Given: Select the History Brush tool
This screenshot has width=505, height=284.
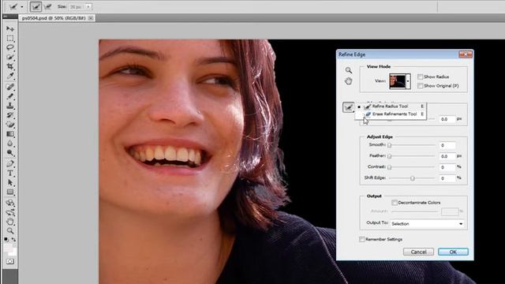Looking at the screenshot, I should [10, 115].
